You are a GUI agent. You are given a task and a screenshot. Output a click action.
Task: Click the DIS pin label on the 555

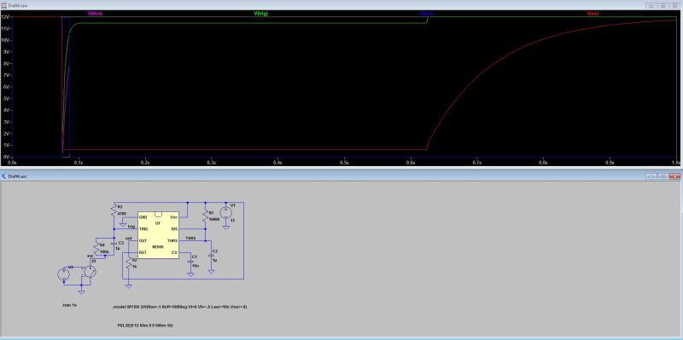174,228
